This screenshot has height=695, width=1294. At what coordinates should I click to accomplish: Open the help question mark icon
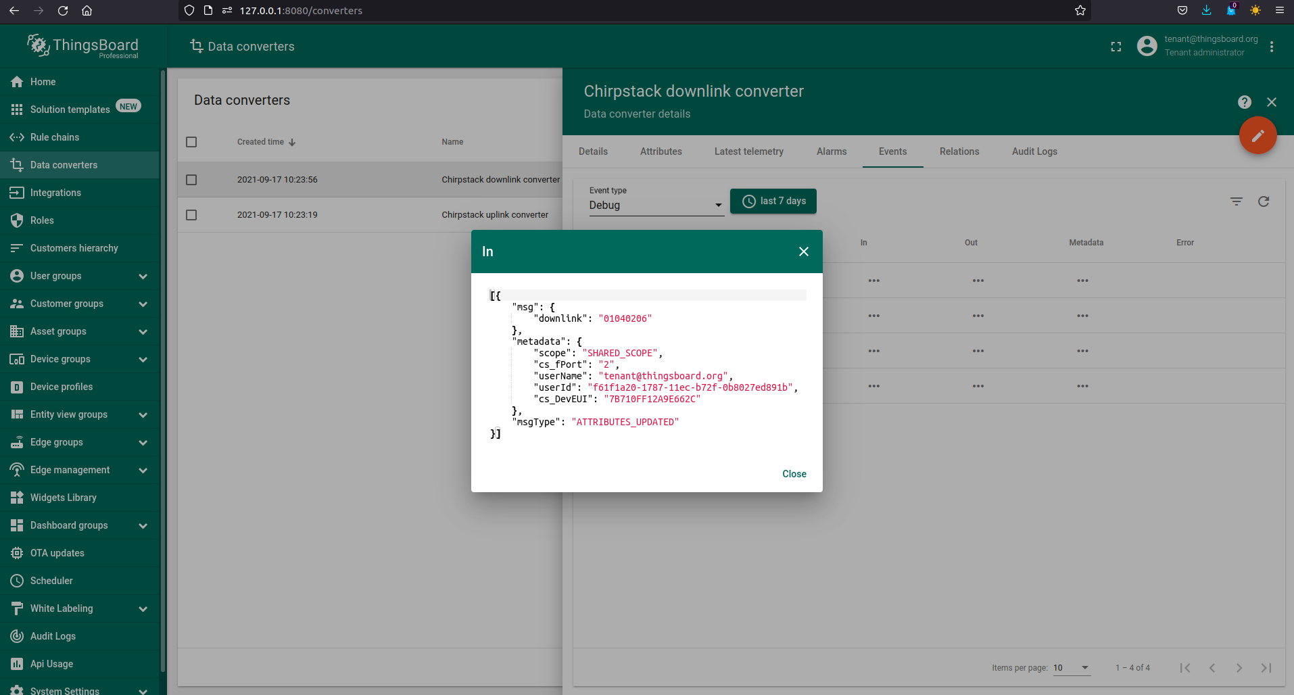(x=1244, y=102)
